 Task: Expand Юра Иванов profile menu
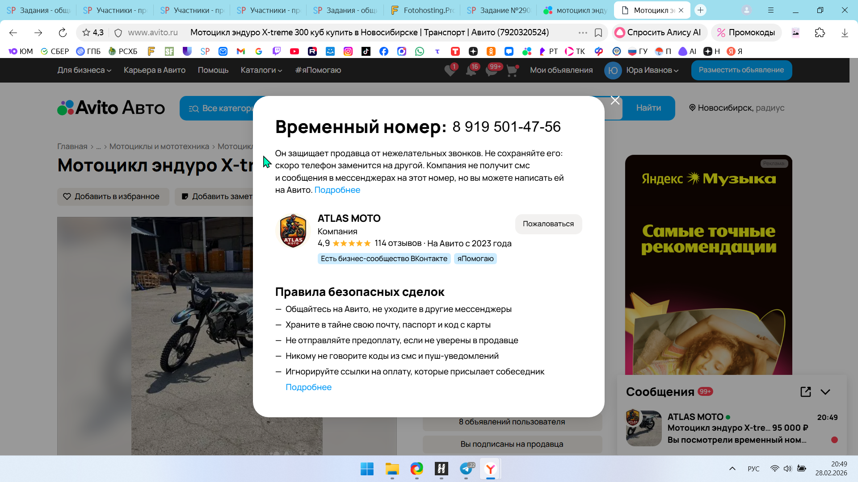coord(652,70)
